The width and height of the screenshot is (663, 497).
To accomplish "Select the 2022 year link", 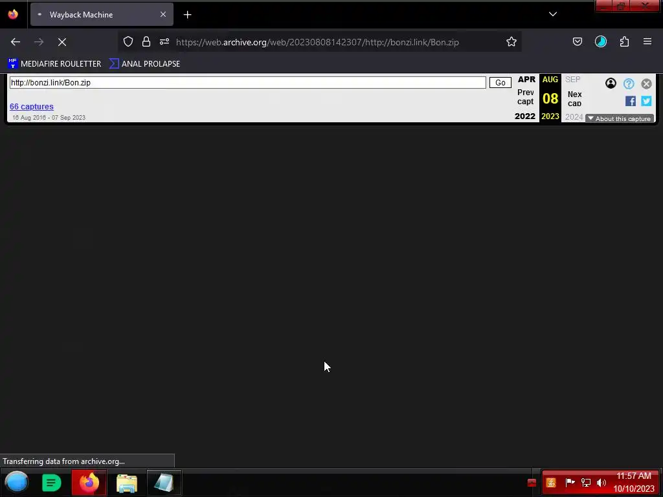I will 524,116.
